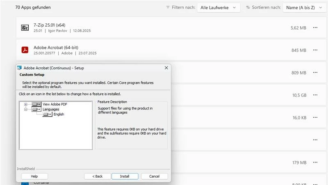
Task: Start installation with the Install button
Action: point(125,176)
